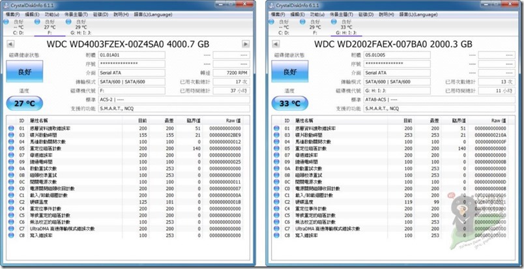Click the 37 小時 power-on hours field
524x269 pixels.
pyautogui.click(x=231, y=91)
